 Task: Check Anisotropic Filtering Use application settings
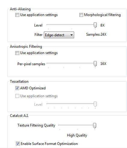pos(17,53)
